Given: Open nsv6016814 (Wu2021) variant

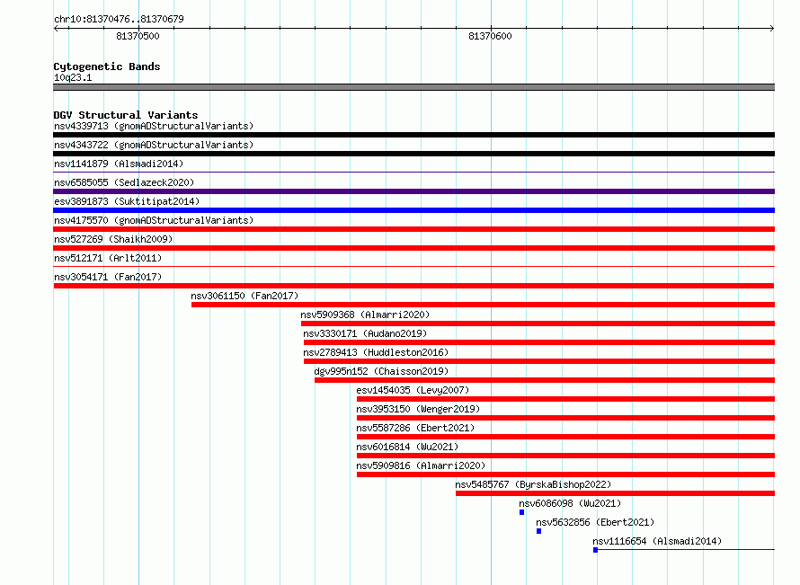Looking at the screenshot, I should 407,447.
